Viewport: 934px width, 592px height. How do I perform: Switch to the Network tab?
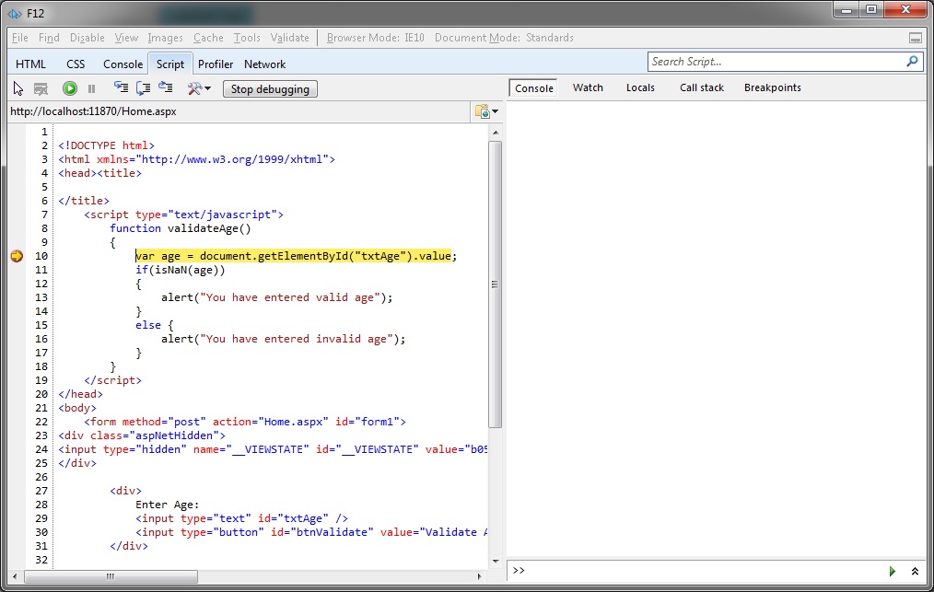tap(264, 64)
